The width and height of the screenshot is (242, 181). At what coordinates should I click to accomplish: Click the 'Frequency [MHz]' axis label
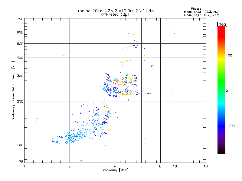[115, 170]
